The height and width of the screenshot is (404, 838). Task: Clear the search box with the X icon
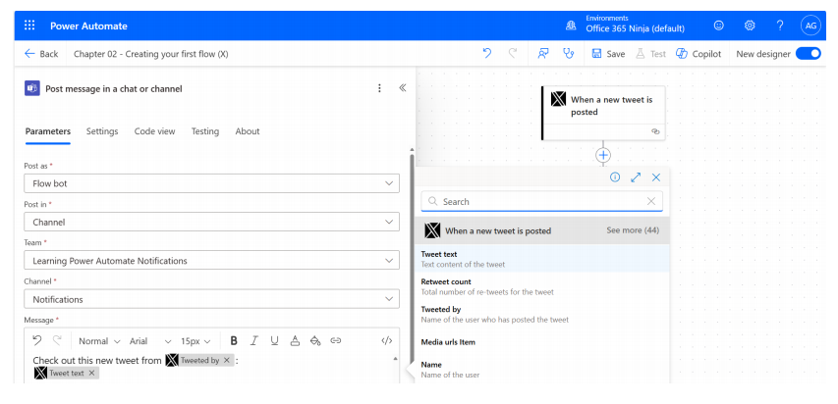651,201
